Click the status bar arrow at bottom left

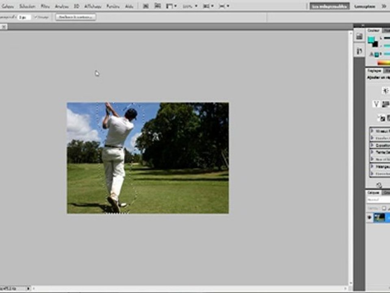tap(28, 289)
